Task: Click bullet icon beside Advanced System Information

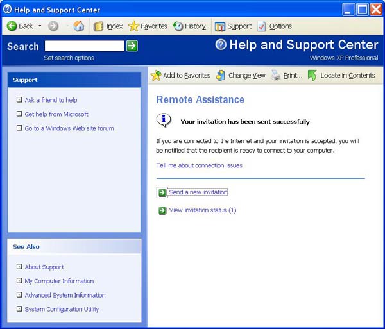Action: click(x=19, y=294)
